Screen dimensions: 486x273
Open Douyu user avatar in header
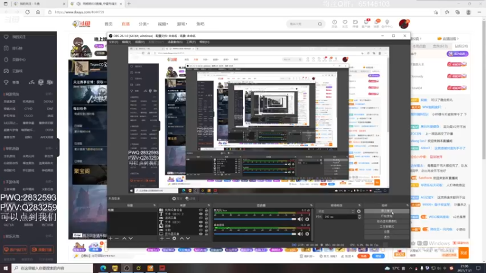403,24
